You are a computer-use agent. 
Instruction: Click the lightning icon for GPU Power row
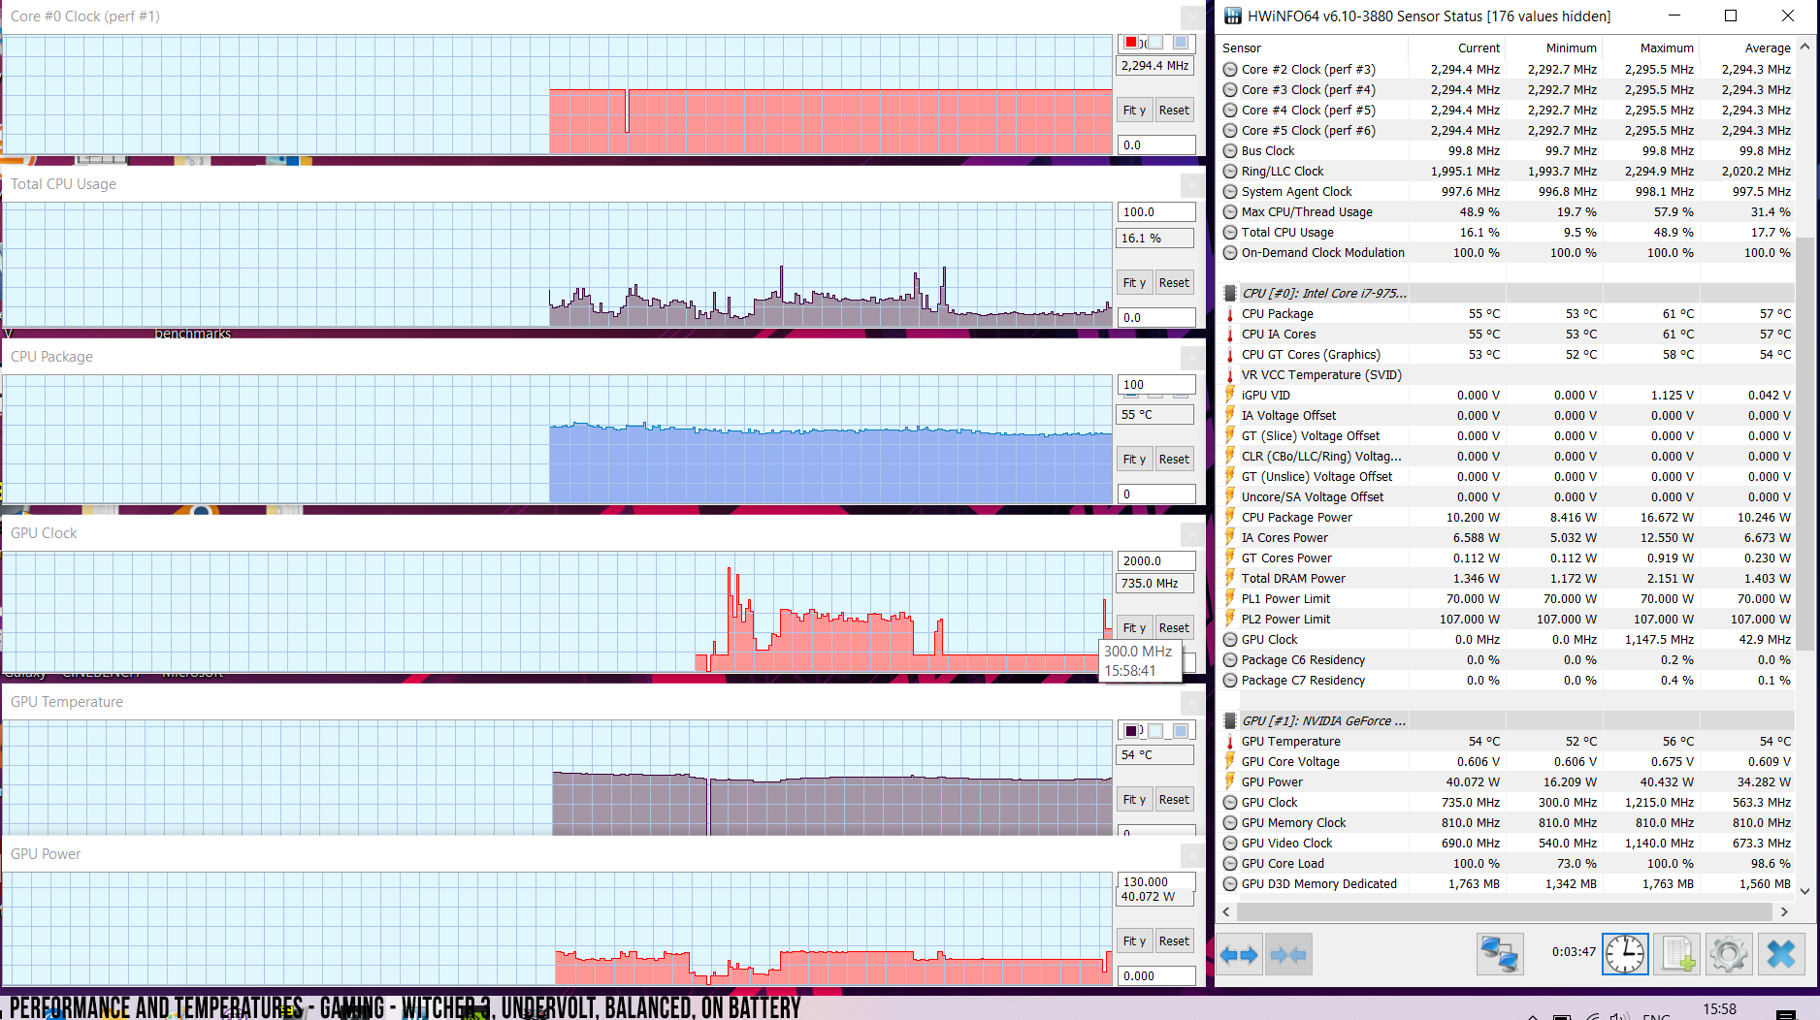tap(1230, 781)
